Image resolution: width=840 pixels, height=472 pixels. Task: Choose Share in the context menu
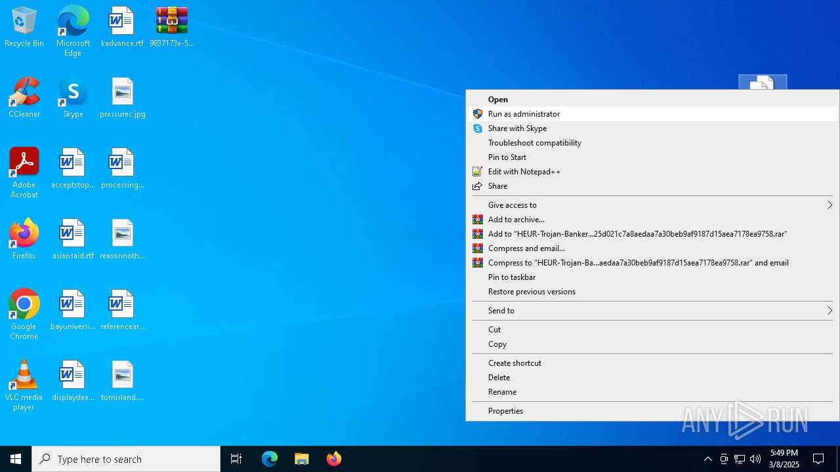point(652,186)
